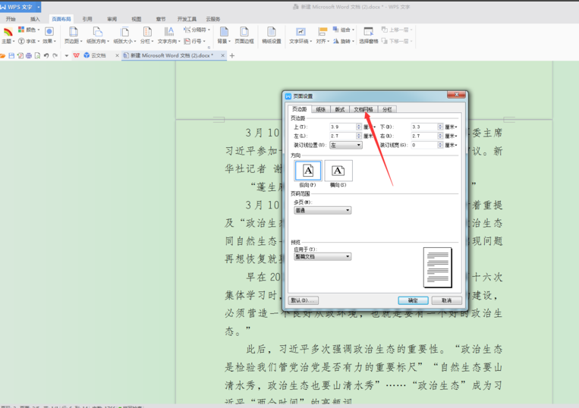Image resolution: width=579 pixels, height=408 pixels.
Task: Click the 取消 (Cancel) button
Action: (x=446, y=300)
